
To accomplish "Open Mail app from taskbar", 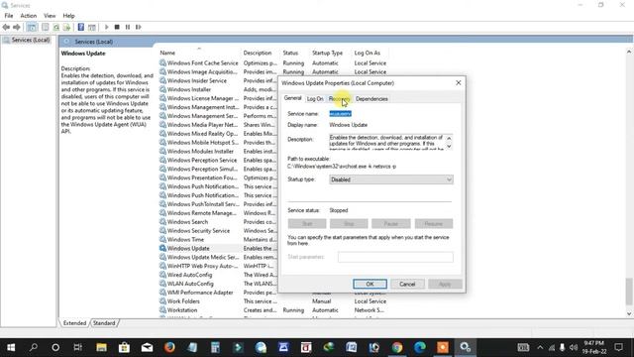I will 147,347.
